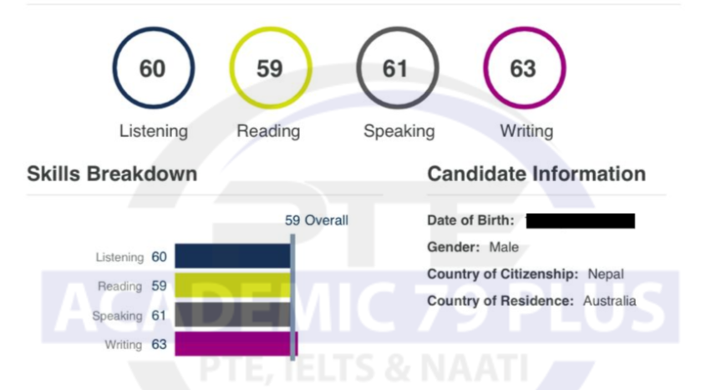This screenshot has height=390, width=722.
Task: Select the grey Speaking bar in breakdown
Action: (232, 315)
